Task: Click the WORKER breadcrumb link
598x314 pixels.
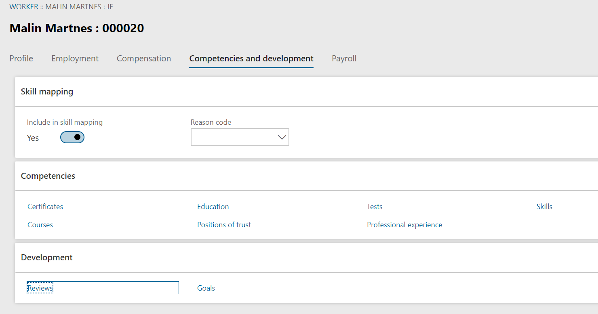Action: [24, 6]
